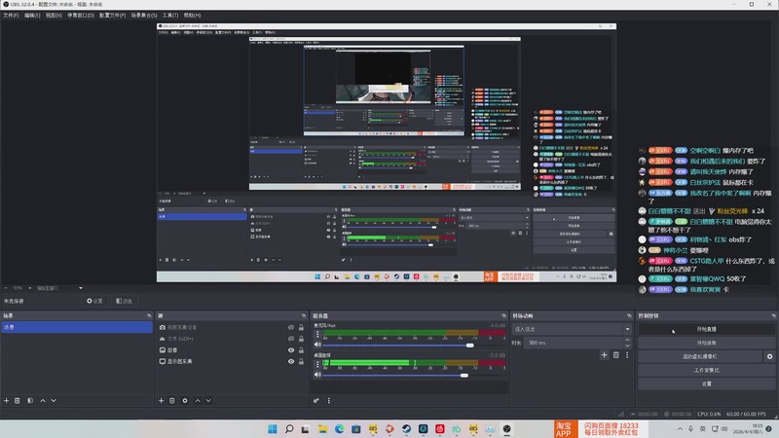Open the 编辑(E) menu
Image resolution: width=779 pixels, height=438 pixels.
point(32,16)
